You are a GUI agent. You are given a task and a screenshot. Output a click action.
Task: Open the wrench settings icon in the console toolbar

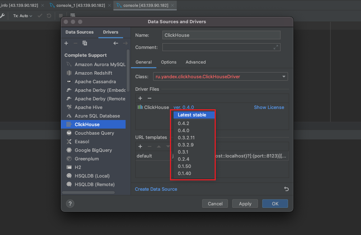tap(2, 16)
